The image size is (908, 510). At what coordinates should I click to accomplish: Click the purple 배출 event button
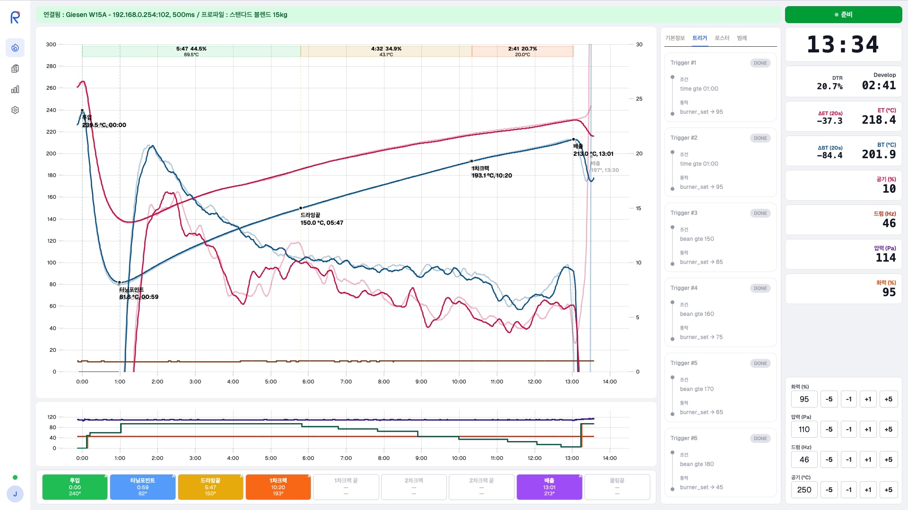pyautogui.click(x=549, y=487)
